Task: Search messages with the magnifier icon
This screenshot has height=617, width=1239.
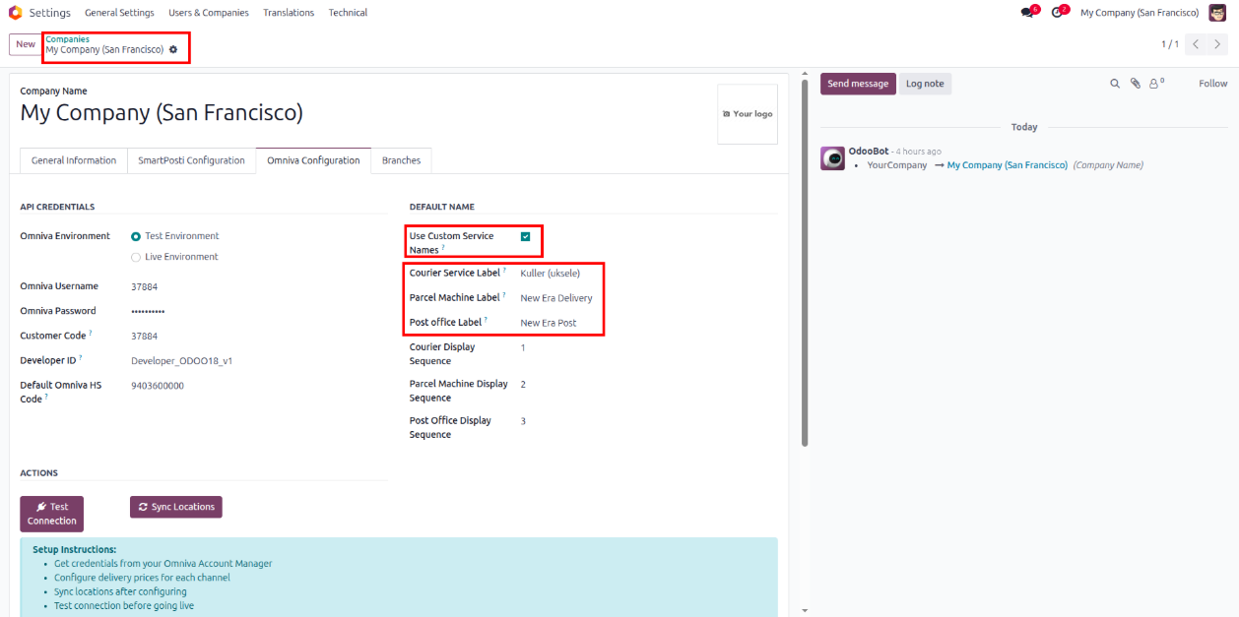Action: tap(1115, 84)
